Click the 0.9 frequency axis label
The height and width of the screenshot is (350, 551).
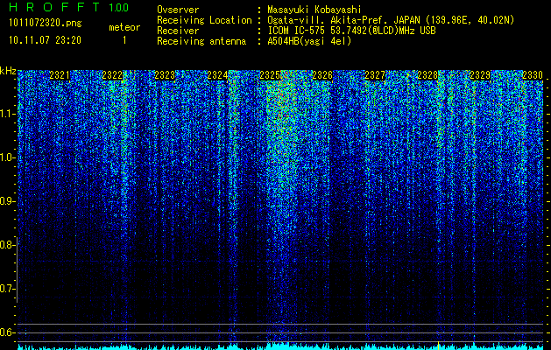[7, 201]
